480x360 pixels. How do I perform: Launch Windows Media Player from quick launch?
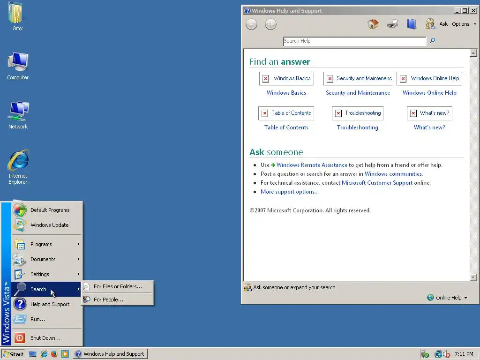(x=65, y=354)
